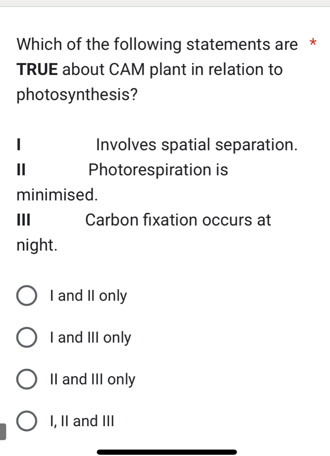Click statement I about spatial separation

(156, 145)
